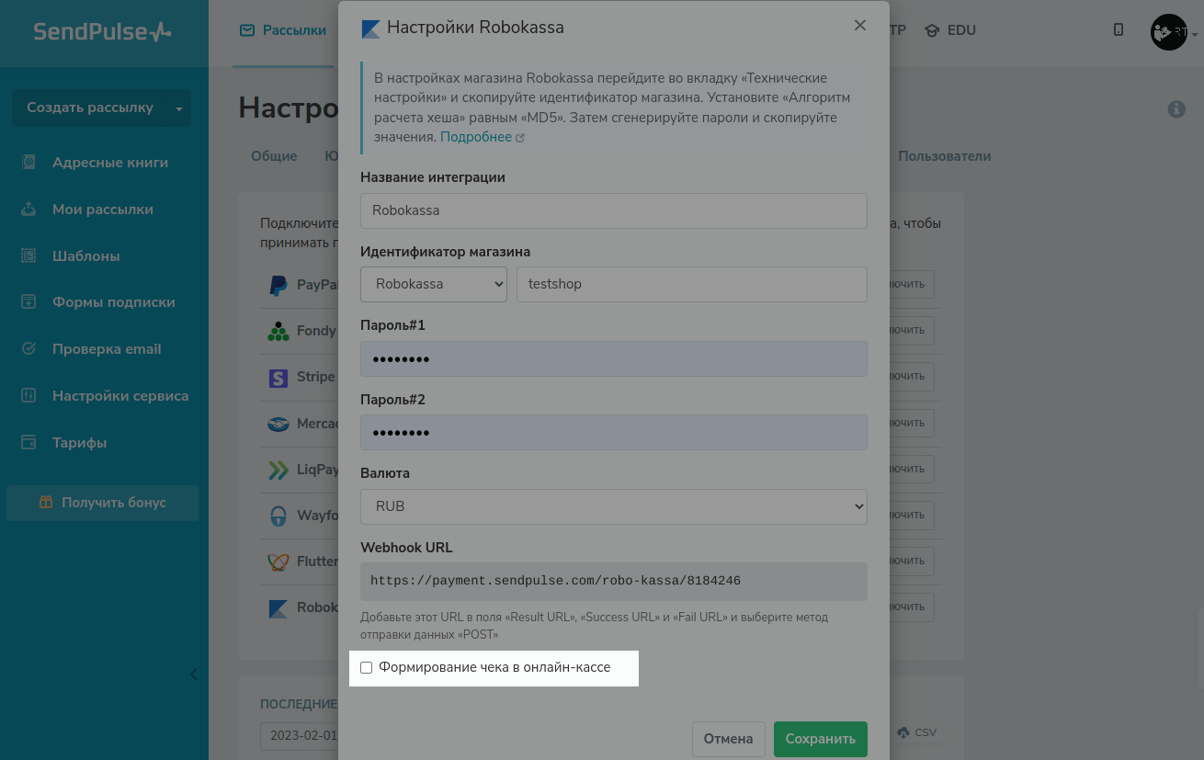The height and width of the screenshot is (760, 1204).
Task: Click the mobile phone icon in header
Action: coord(1119,29)
